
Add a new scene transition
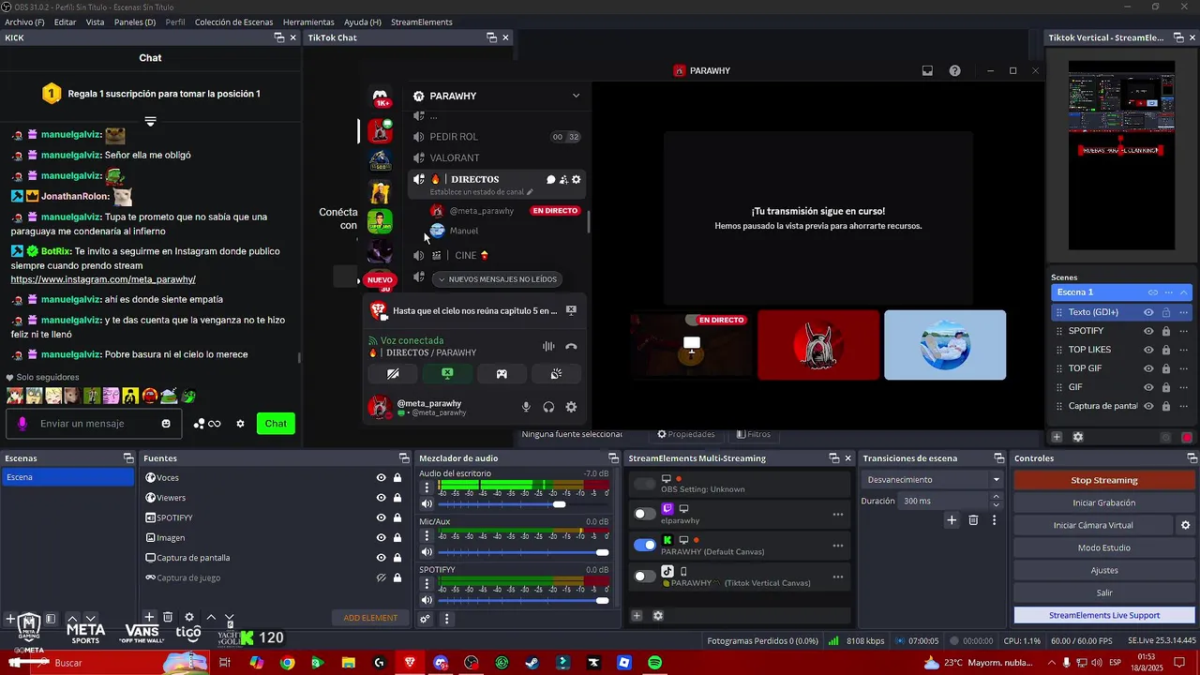(x=952, y=520)
